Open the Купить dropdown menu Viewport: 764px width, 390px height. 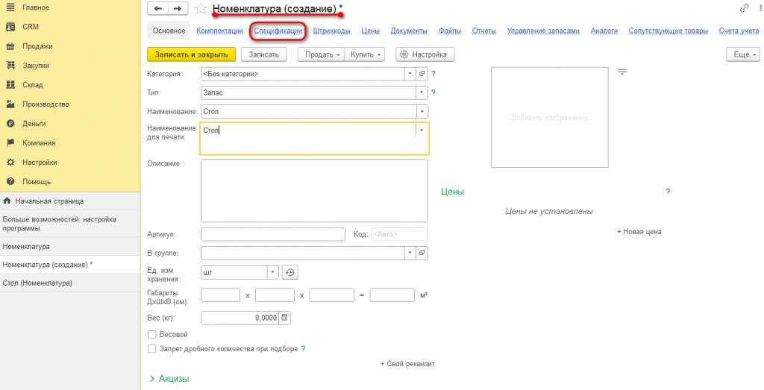click(x=364, y=54)
